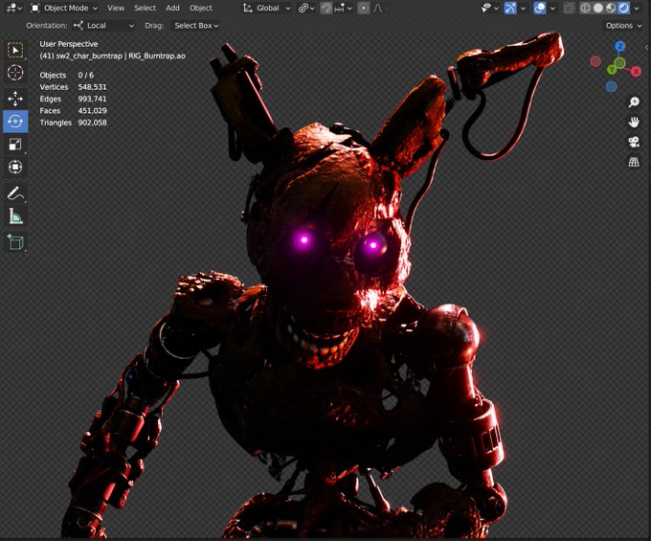Toggle proportional editing icon
The image size is (651, 541).
[x=363, y=8]
